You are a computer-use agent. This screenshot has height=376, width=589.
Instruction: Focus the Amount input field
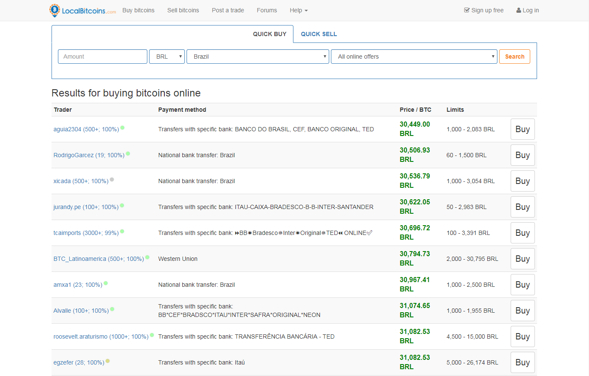103,57
